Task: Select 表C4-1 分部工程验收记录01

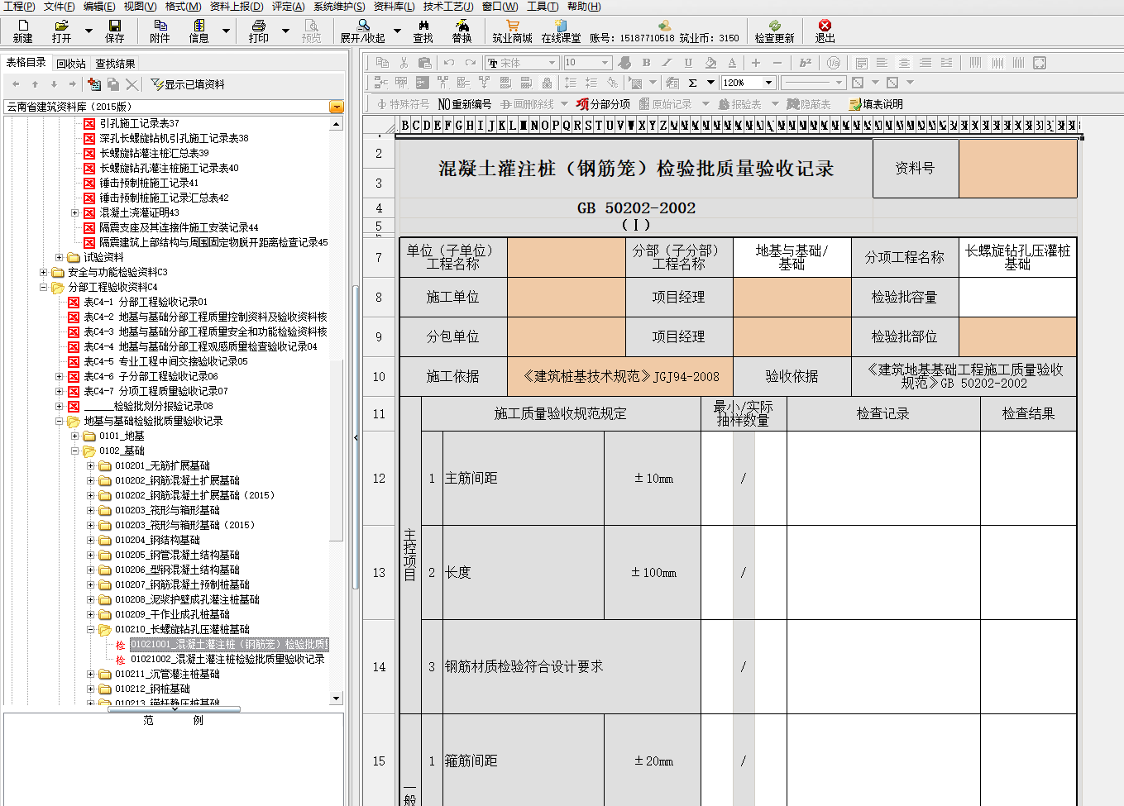Action: pyautogui.click(x=146, y=302)
